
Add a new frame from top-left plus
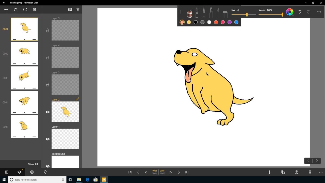(x=6, y=9)
